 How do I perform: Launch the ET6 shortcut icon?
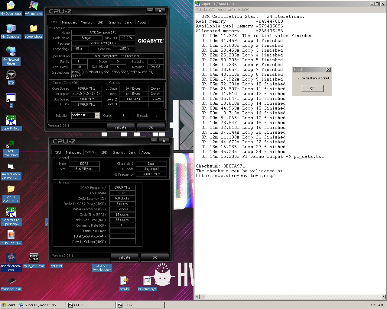(x=11, y=77)
